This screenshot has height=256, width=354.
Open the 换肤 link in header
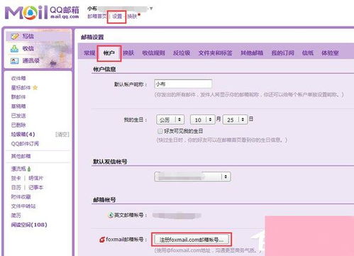click(132, 16)
